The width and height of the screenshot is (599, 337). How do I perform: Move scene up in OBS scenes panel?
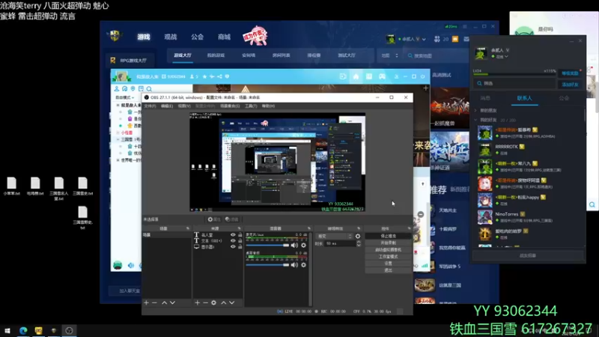click(164, 303)
